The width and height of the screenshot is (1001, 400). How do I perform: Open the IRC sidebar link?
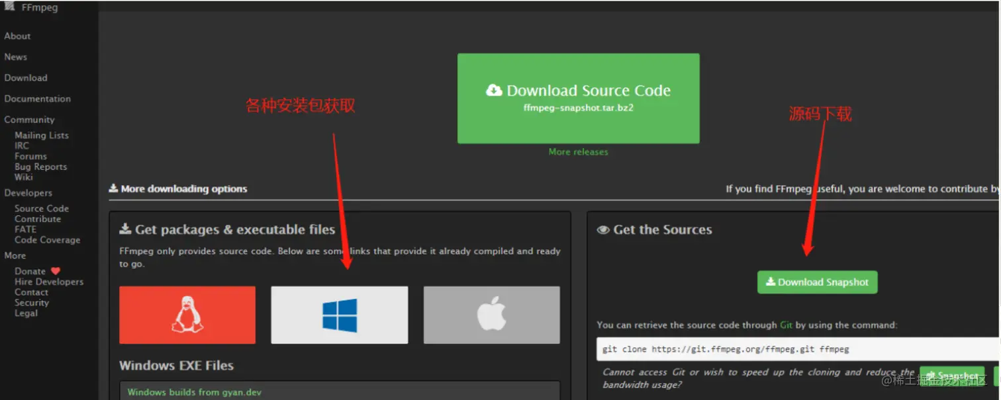tap(22, 145)
